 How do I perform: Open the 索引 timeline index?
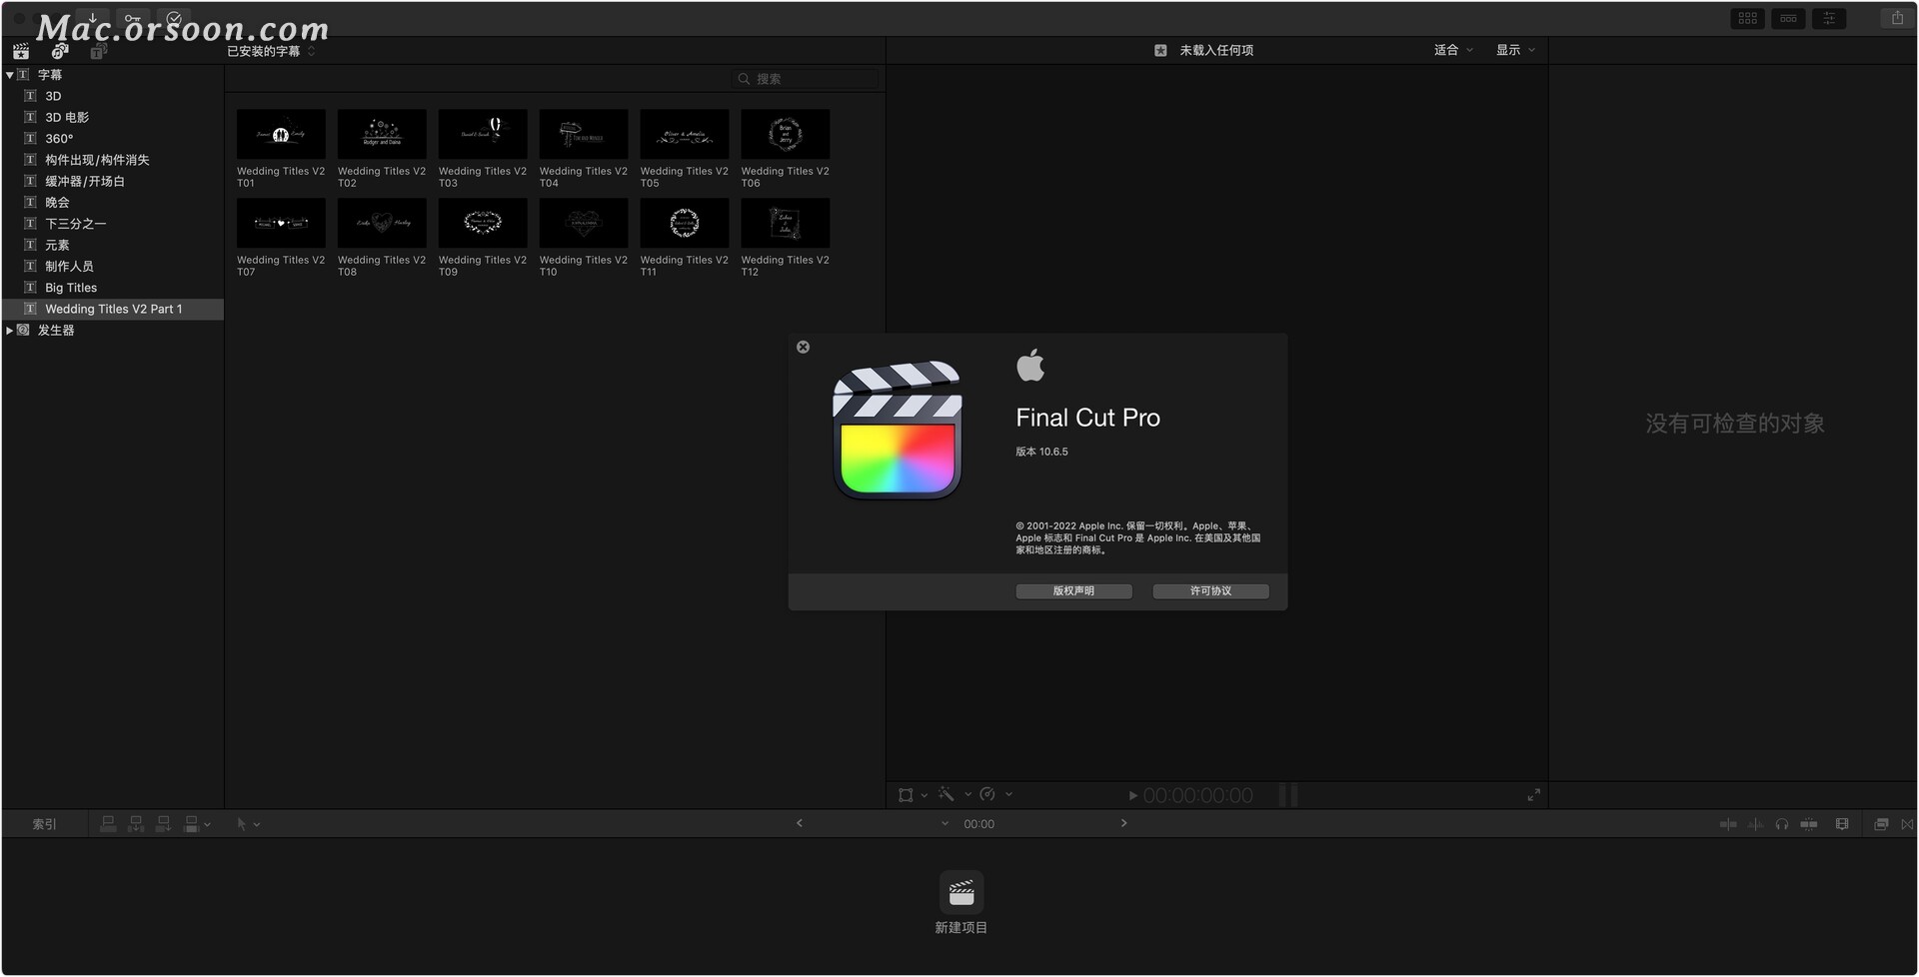click(44, 824)
